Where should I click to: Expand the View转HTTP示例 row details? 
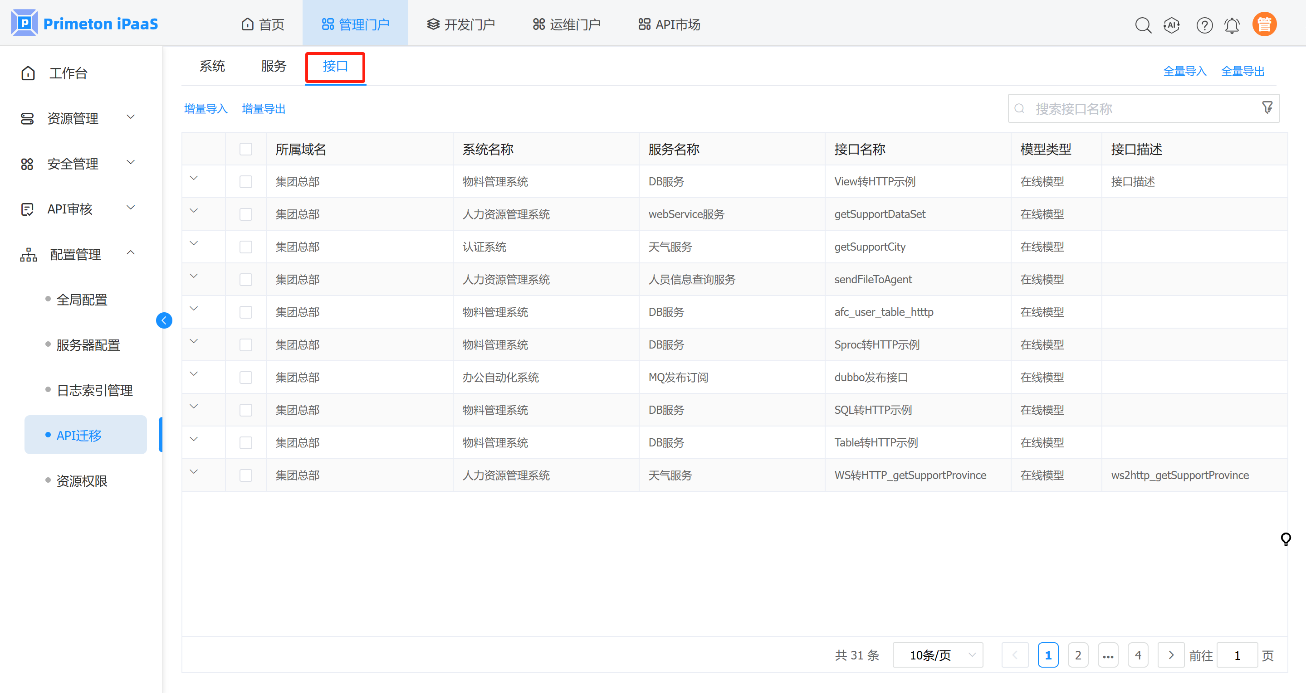(x=194, y=178)
